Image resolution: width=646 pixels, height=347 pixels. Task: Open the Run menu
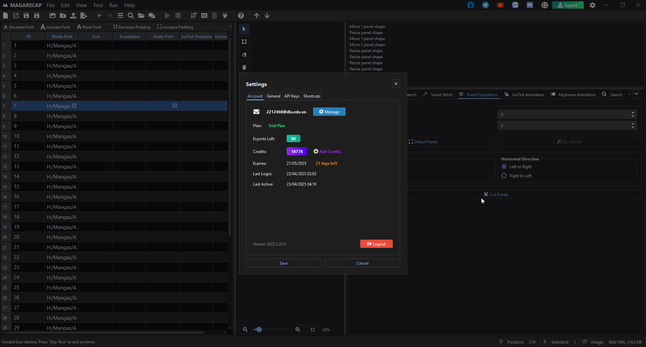coord(114,5)
